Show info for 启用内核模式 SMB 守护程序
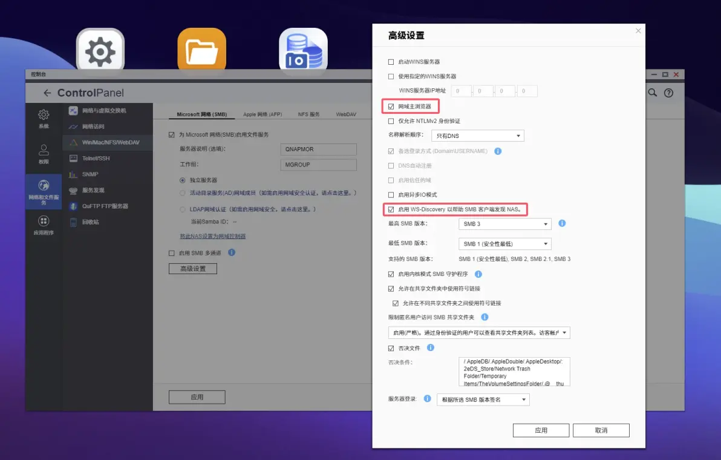The width and height of the screenshot is (721, 460). [x=478, y=274]
